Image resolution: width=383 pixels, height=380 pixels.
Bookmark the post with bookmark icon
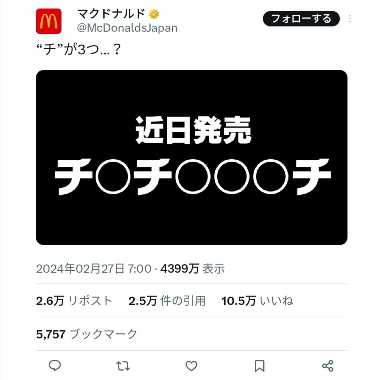[x=259, y=366]
